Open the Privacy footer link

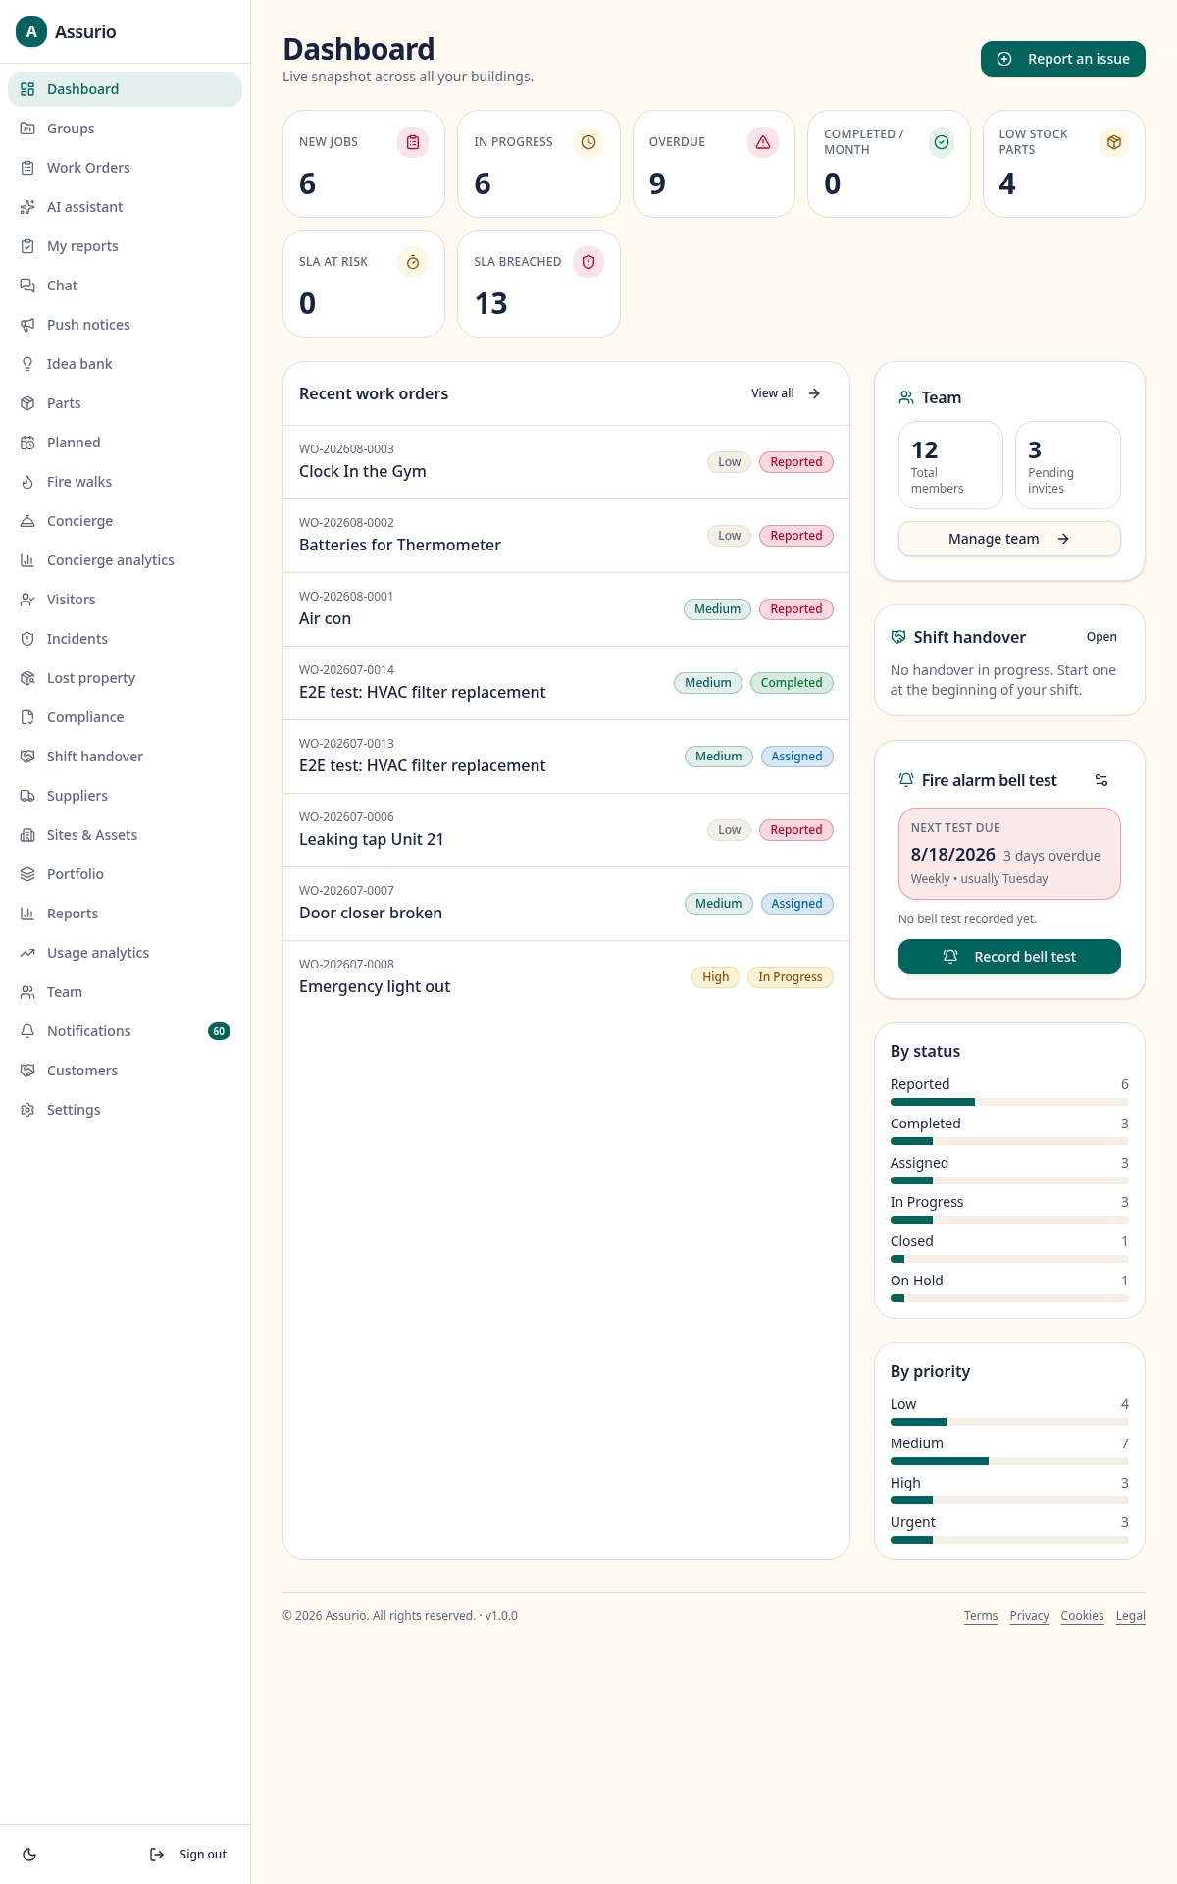tap(1029, 1616)
